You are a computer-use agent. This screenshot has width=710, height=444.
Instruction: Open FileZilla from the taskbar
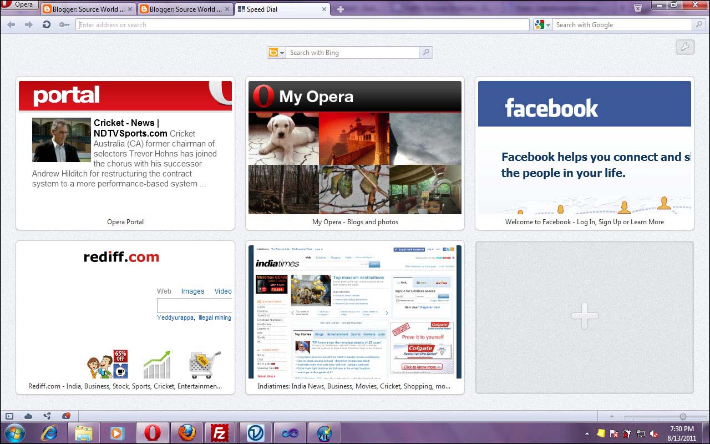[x=221, y=433]
